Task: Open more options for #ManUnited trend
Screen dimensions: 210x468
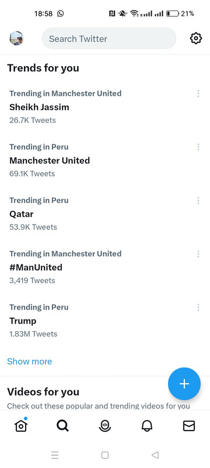Action: (x=198, y=254)
